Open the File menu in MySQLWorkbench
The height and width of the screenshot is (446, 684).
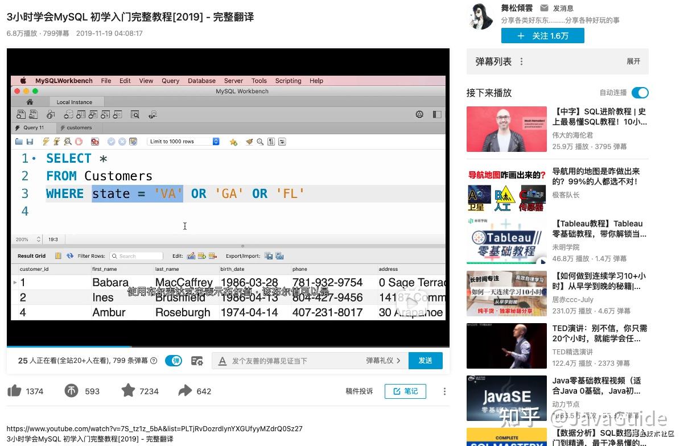(106, 81)
